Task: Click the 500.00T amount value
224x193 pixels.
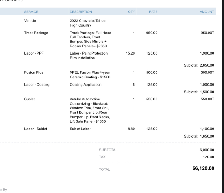Action: coord(208,72)
